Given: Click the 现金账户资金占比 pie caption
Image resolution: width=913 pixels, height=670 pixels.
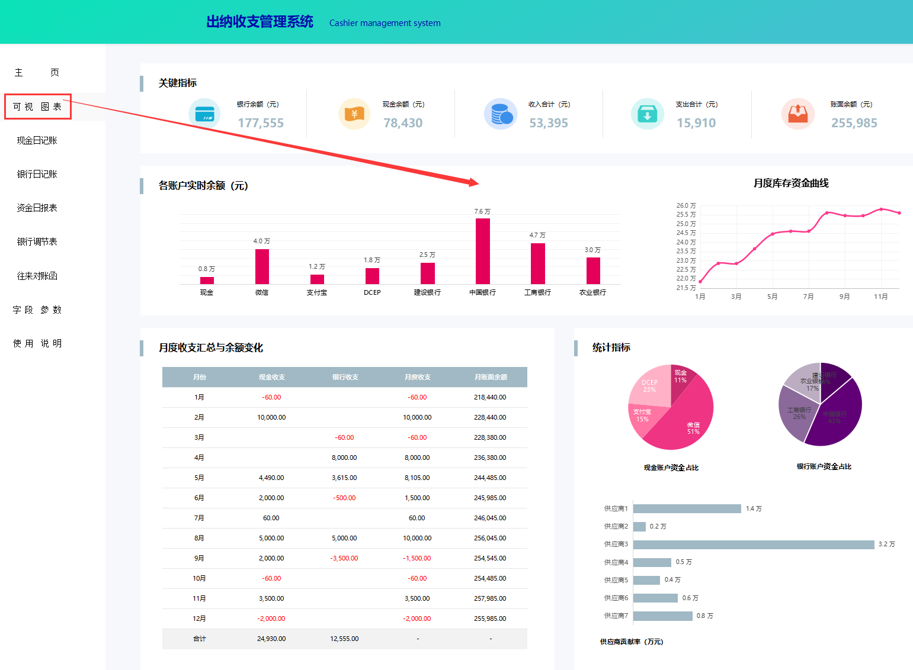Looking at the screenshot, I should pyautogui.click(x=671, y=468).
